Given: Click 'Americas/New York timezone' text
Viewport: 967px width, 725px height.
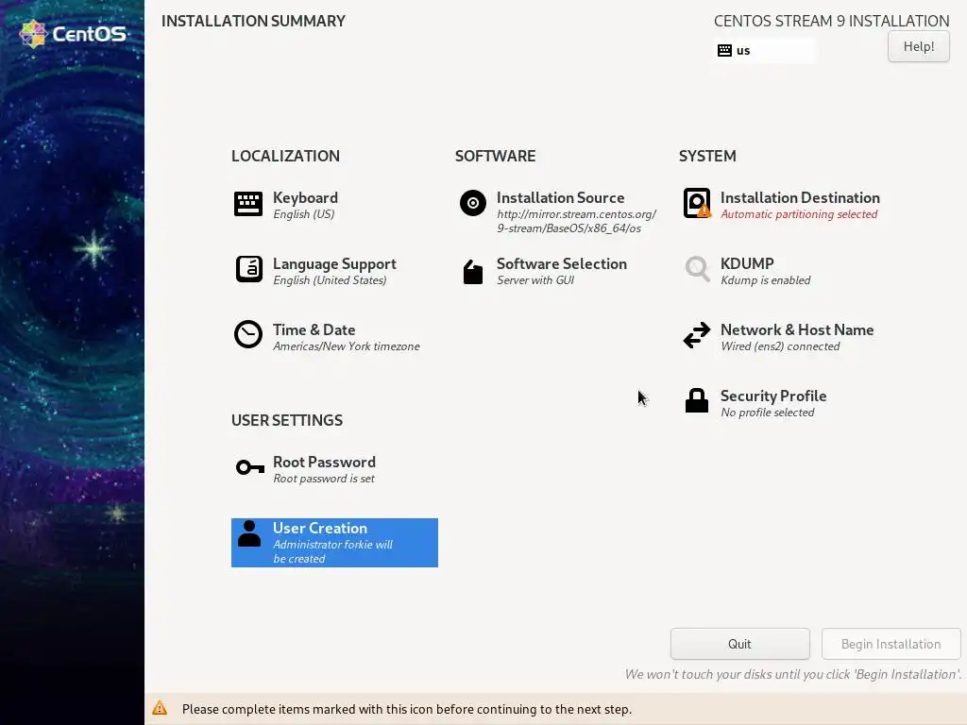Looking at the screenshot, I should click(347, 346).
